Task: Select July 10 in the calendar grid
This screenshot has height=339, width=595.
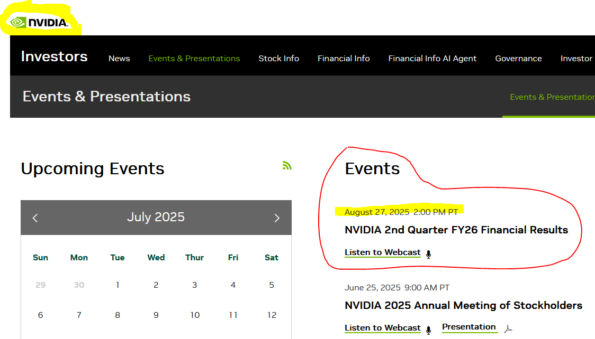Action: click(195, 315)
